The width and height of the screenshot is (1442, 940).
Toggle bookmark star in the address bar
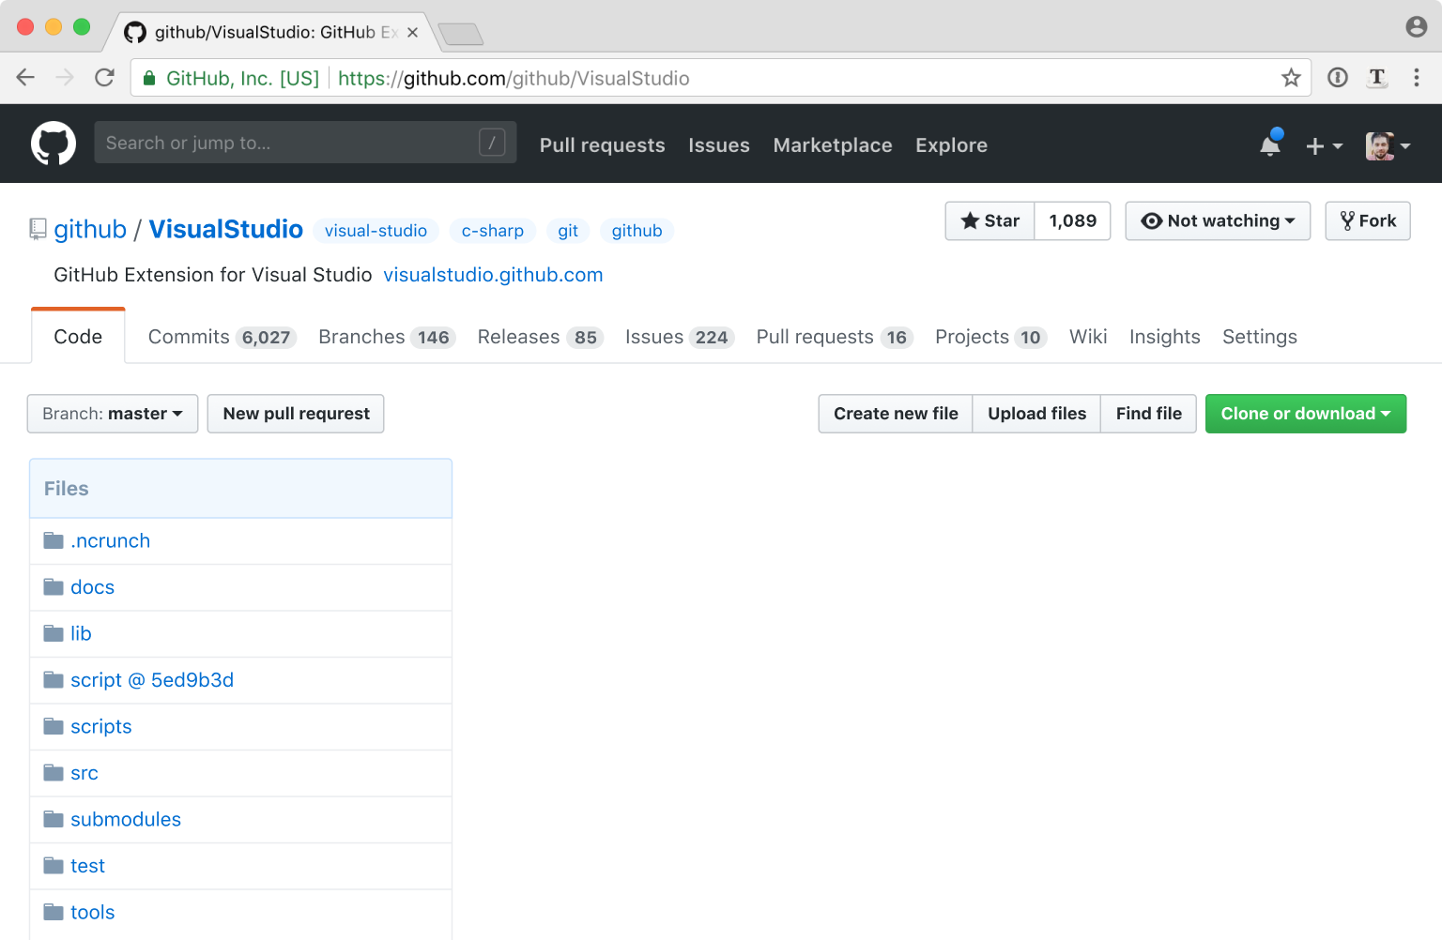point(1291,78)
